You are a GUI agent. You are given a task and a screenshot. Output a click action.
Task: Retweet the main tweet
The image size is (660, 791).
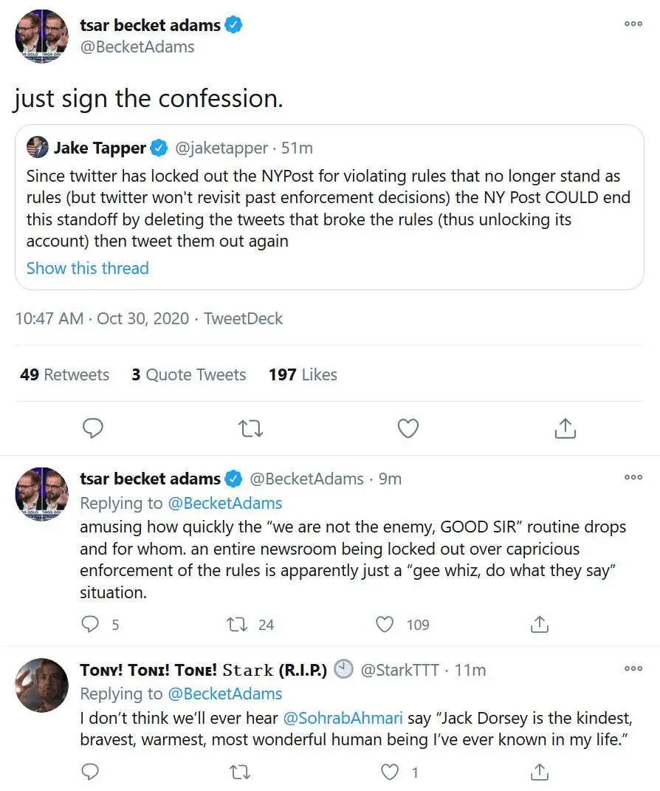click(x=251, y=428)
